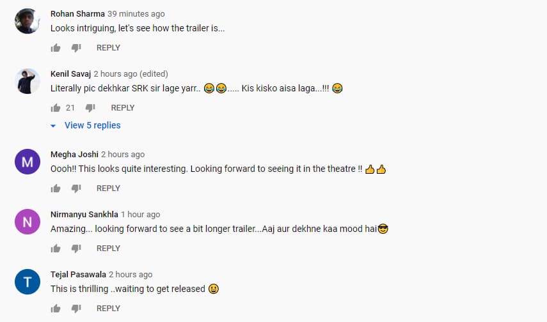
Task: Thumbs down Megha Joshi's comment
Action: pos(75,188)
